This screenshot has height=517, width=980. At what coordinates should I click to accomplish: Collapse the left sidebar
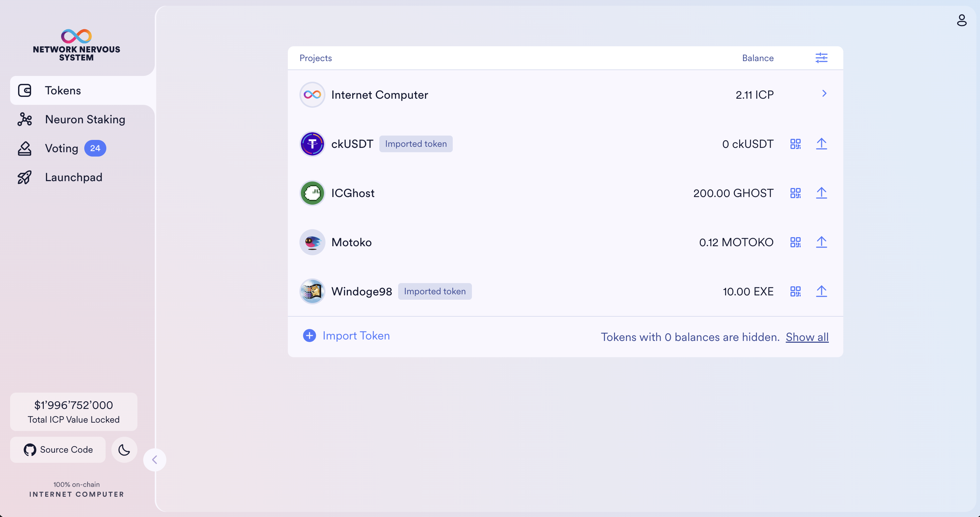point(155,460)
